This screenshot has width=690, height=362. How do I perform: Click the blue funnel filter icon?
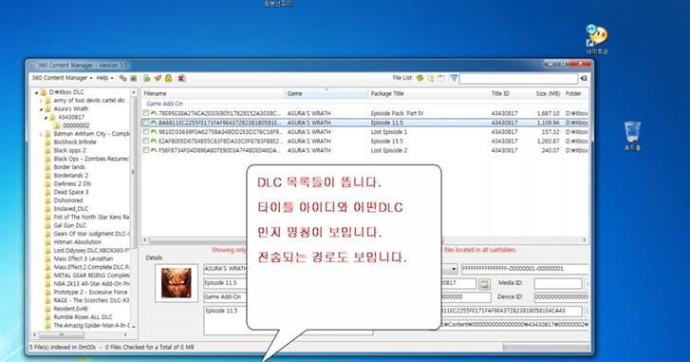point(454,78)
